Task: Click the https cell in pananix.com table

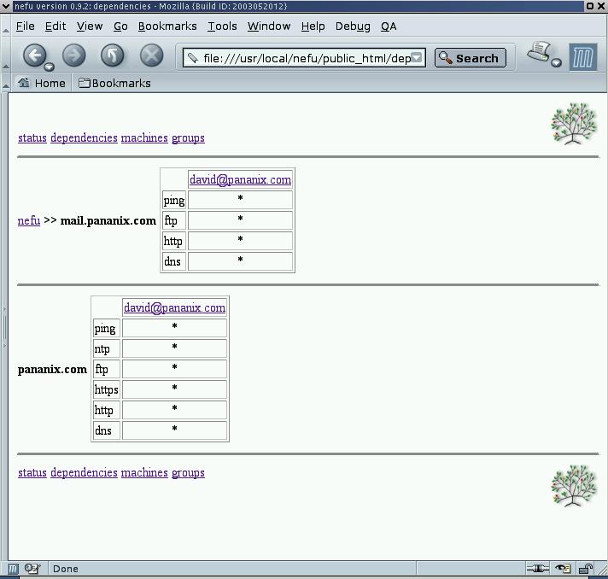Action: click(x=106, y=389)
